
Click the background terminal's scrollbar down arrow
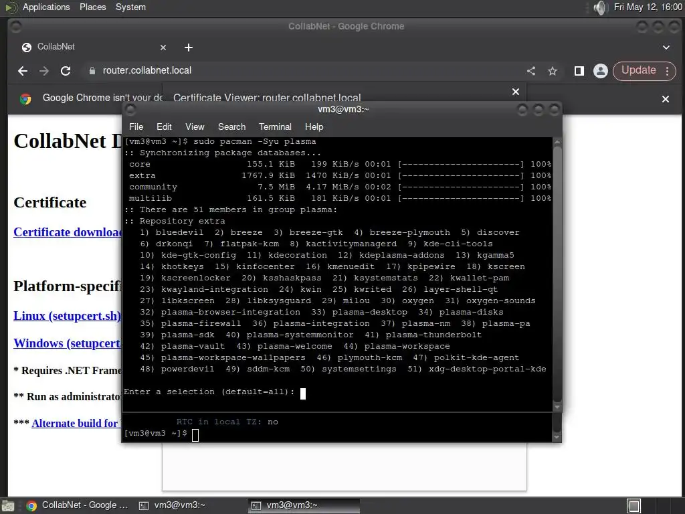click(557, 436)
